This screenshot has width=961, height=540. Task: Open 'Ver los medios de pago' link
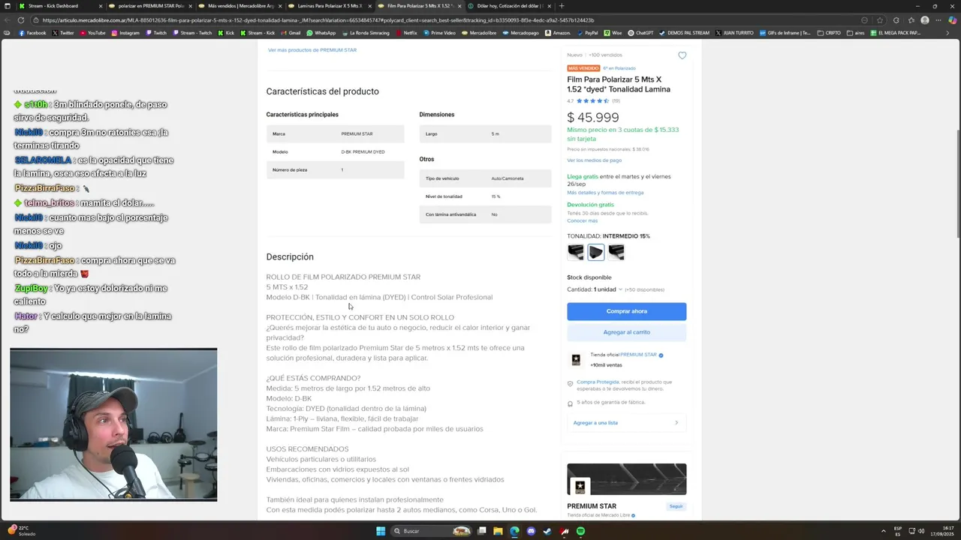click(x=594, y=160)
